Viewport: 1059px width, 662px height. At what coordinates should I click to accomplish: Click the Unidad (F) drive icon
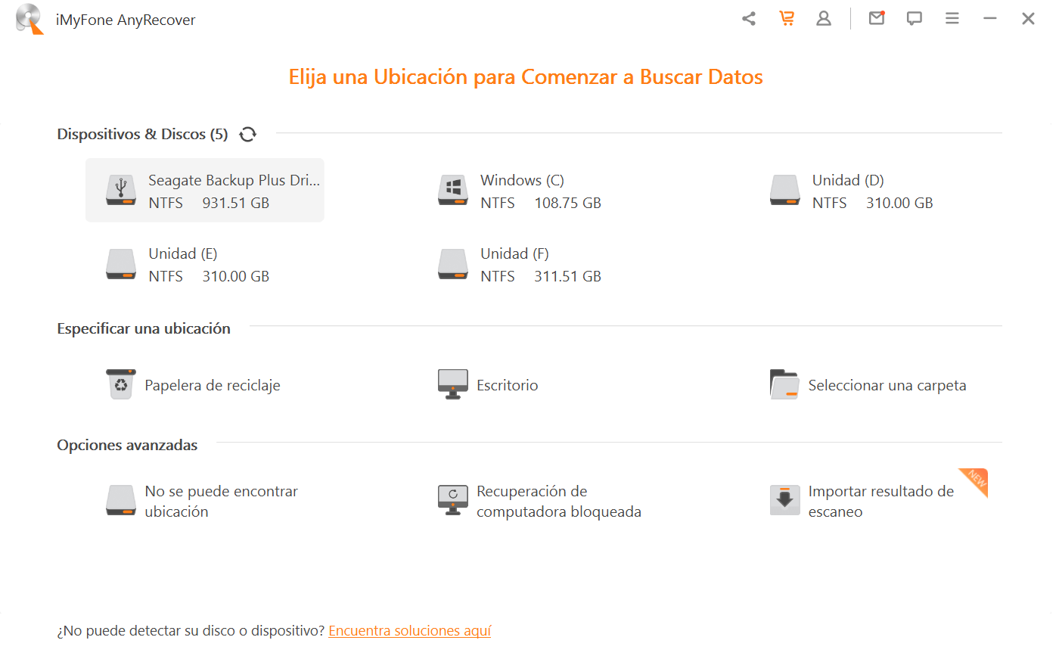tap(453, 264)
